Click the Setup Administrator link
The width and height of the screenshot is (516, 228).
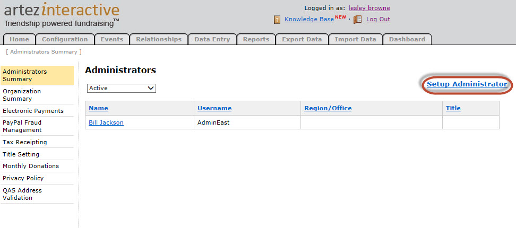[x=467, y=84]
